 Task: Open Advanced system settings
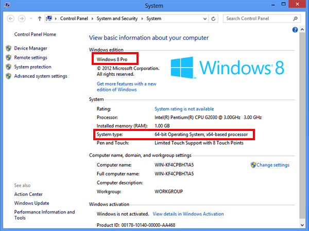41,76
